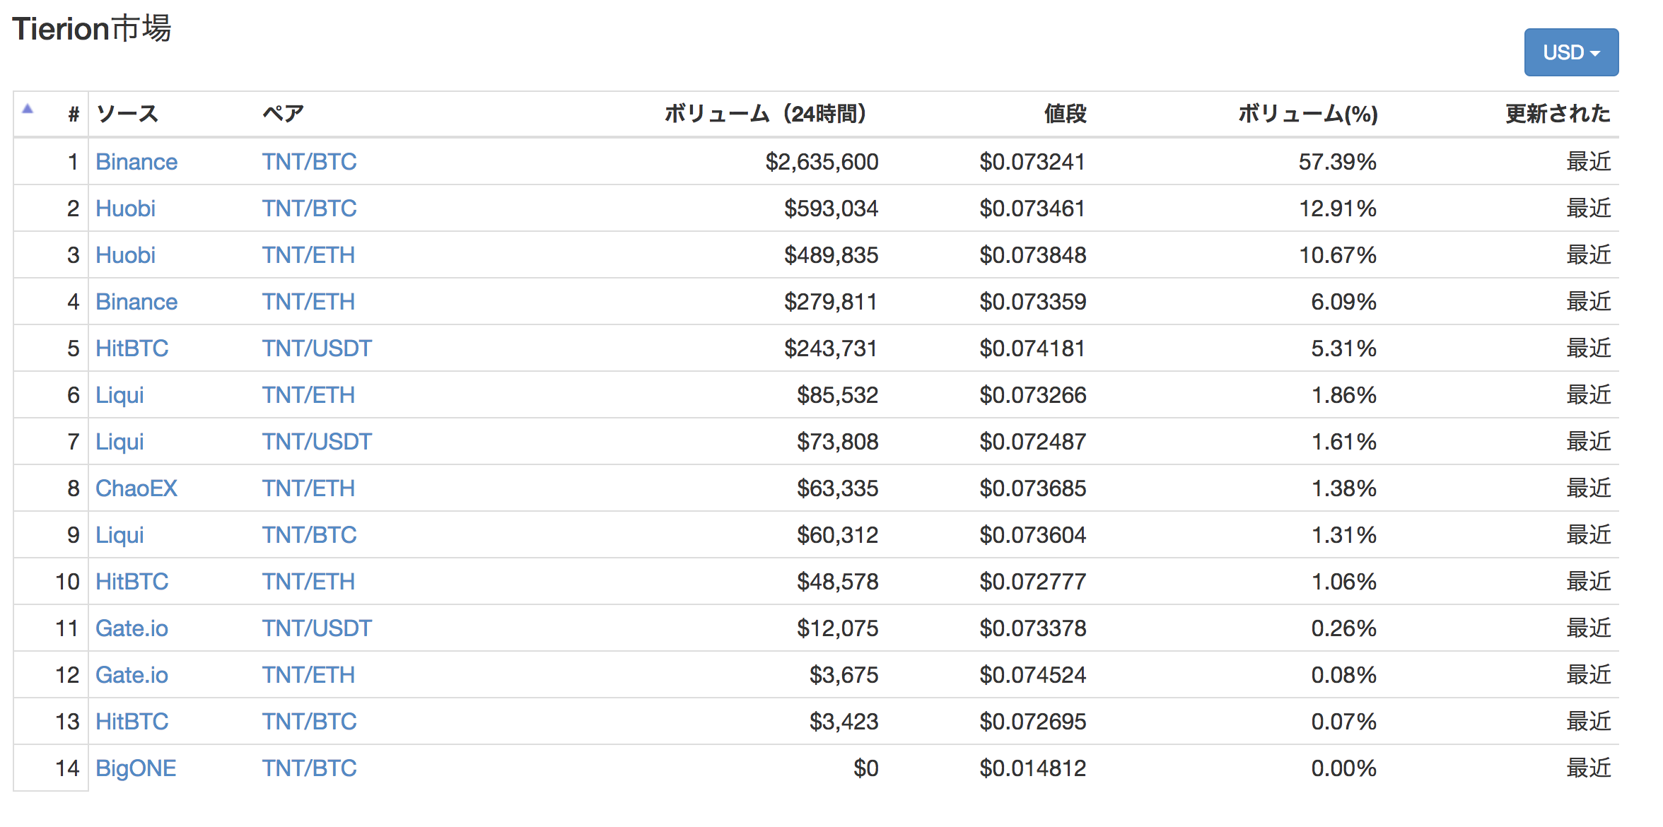The width and height of the screenshot is (1663, 827).
Task: Select the $2,635,600 volume cell
Action: 822,162
